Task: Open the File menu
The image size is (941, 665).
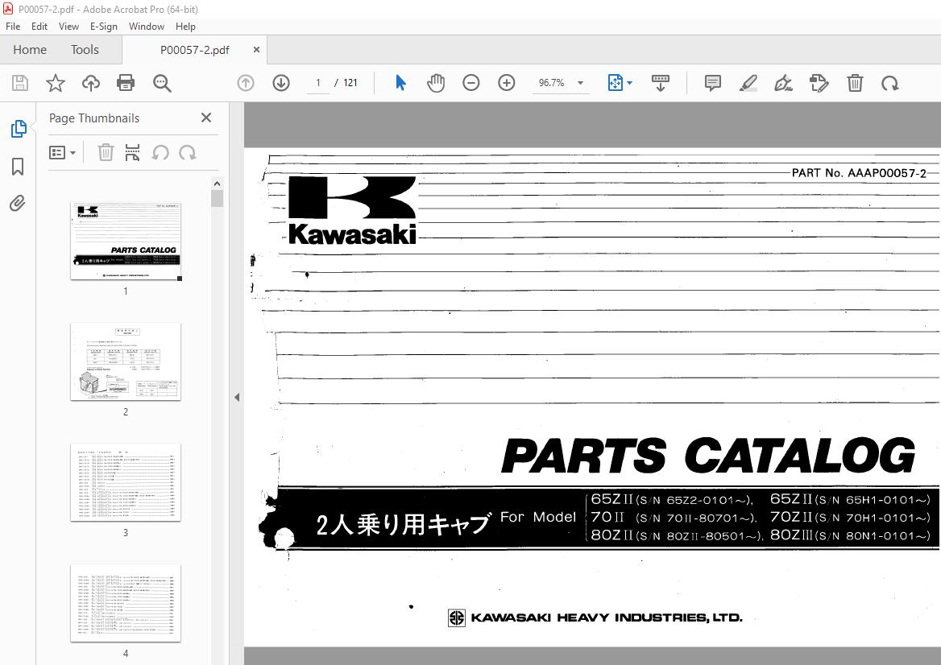Action: [x=13, y=27]
